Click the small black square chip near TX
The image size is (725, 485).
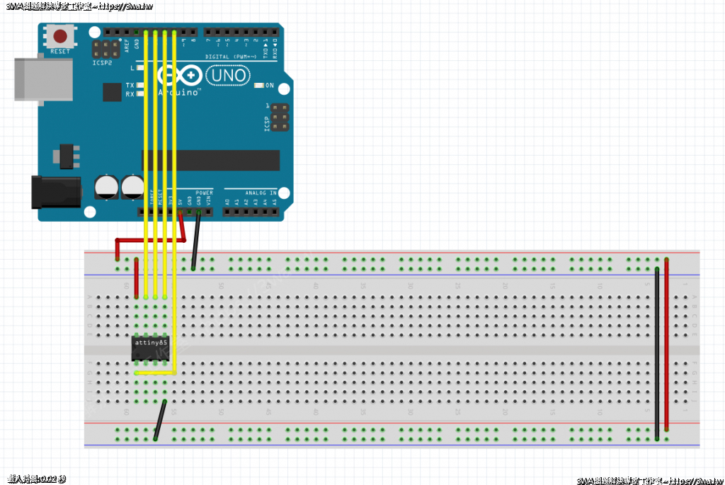point(112,92)
